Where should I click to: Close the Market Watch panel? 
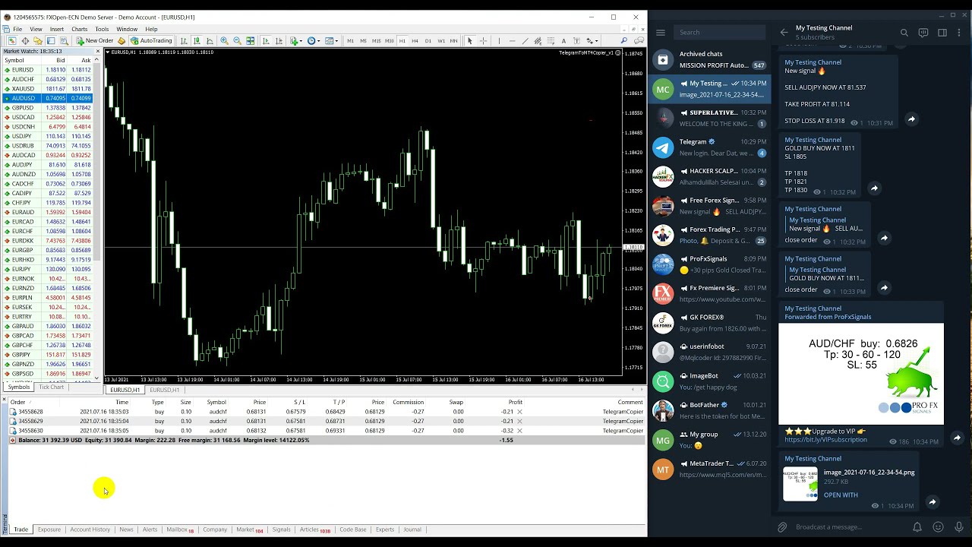(x=98, y=52)
